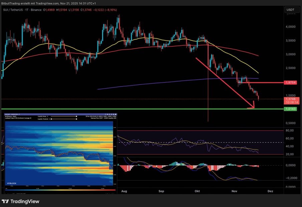
Task: Click the rightmost heatmap title bar icon
Action: [x=115, y=114]
